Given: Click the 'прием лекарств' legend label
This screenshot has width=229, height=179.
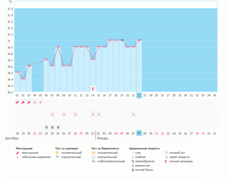Looking at the screenshot, I should click(179, 157).
